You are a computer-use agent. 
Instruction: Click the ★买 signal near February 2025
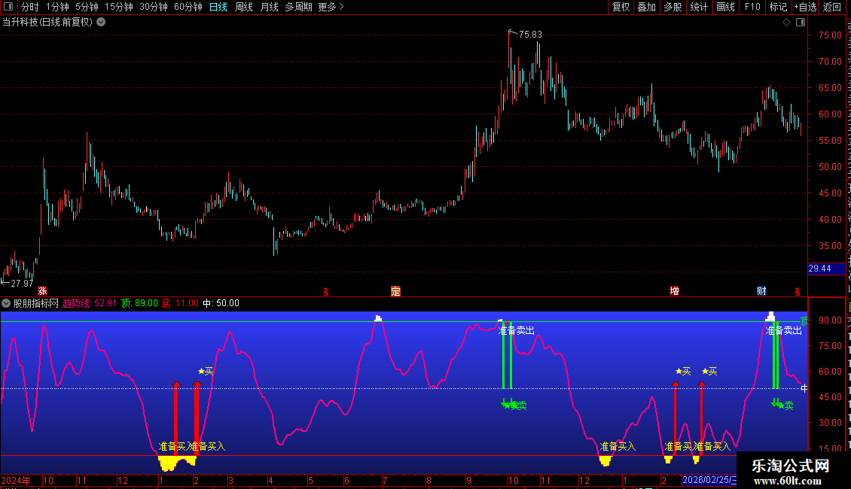[x=206, y=372]
